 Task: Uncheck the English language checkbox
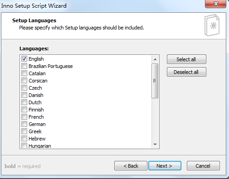click(x=24, y=58)
